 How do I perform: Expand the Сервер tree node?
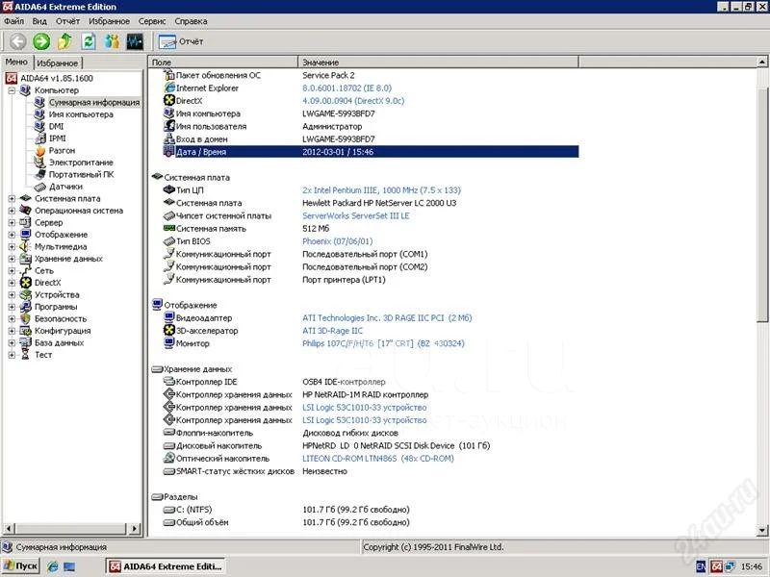(12, 223)
